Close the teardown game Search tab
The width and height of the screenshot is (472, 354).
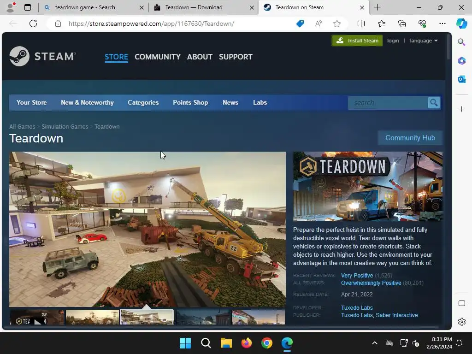tap(142, 7)
